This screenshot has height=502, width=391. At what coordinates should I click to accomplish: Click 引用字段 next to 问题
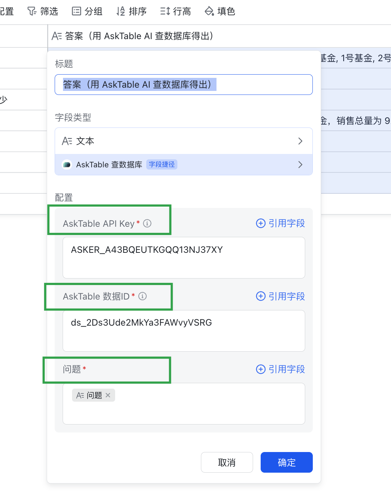tap(281, 369)
